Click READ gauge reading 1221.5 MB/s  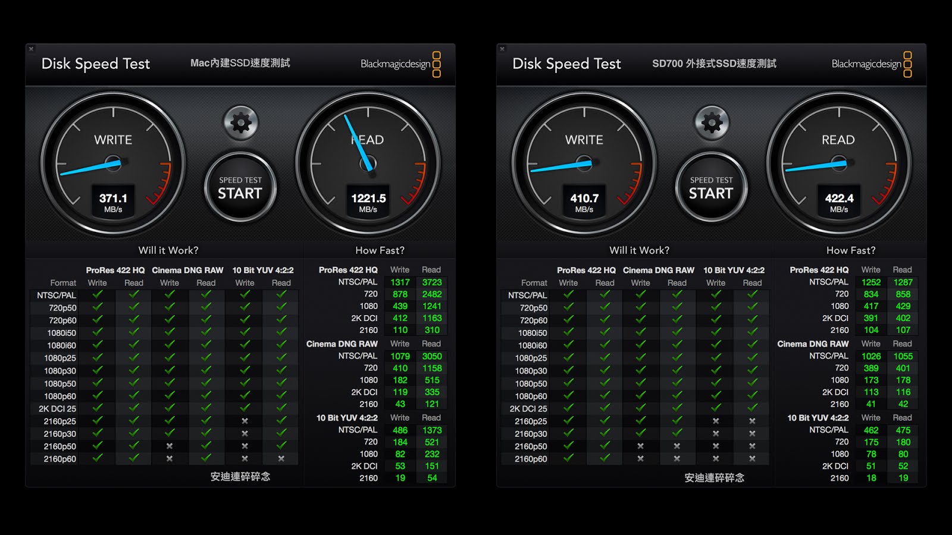[x=368, y=164]
